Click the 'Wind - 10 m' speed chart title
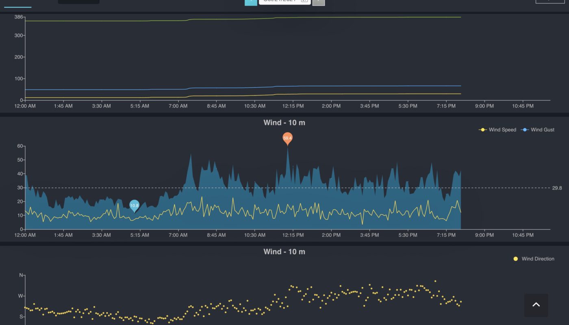Image resolution: width=569 pixels, height=325 pixels. (284, 122)
